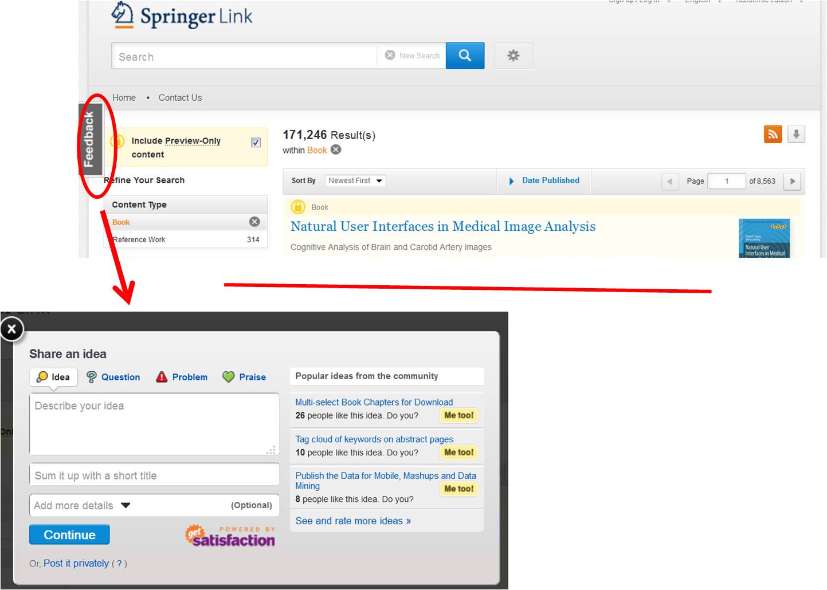Open Multi-select Book Chapters for Download link

pos(374,402)
